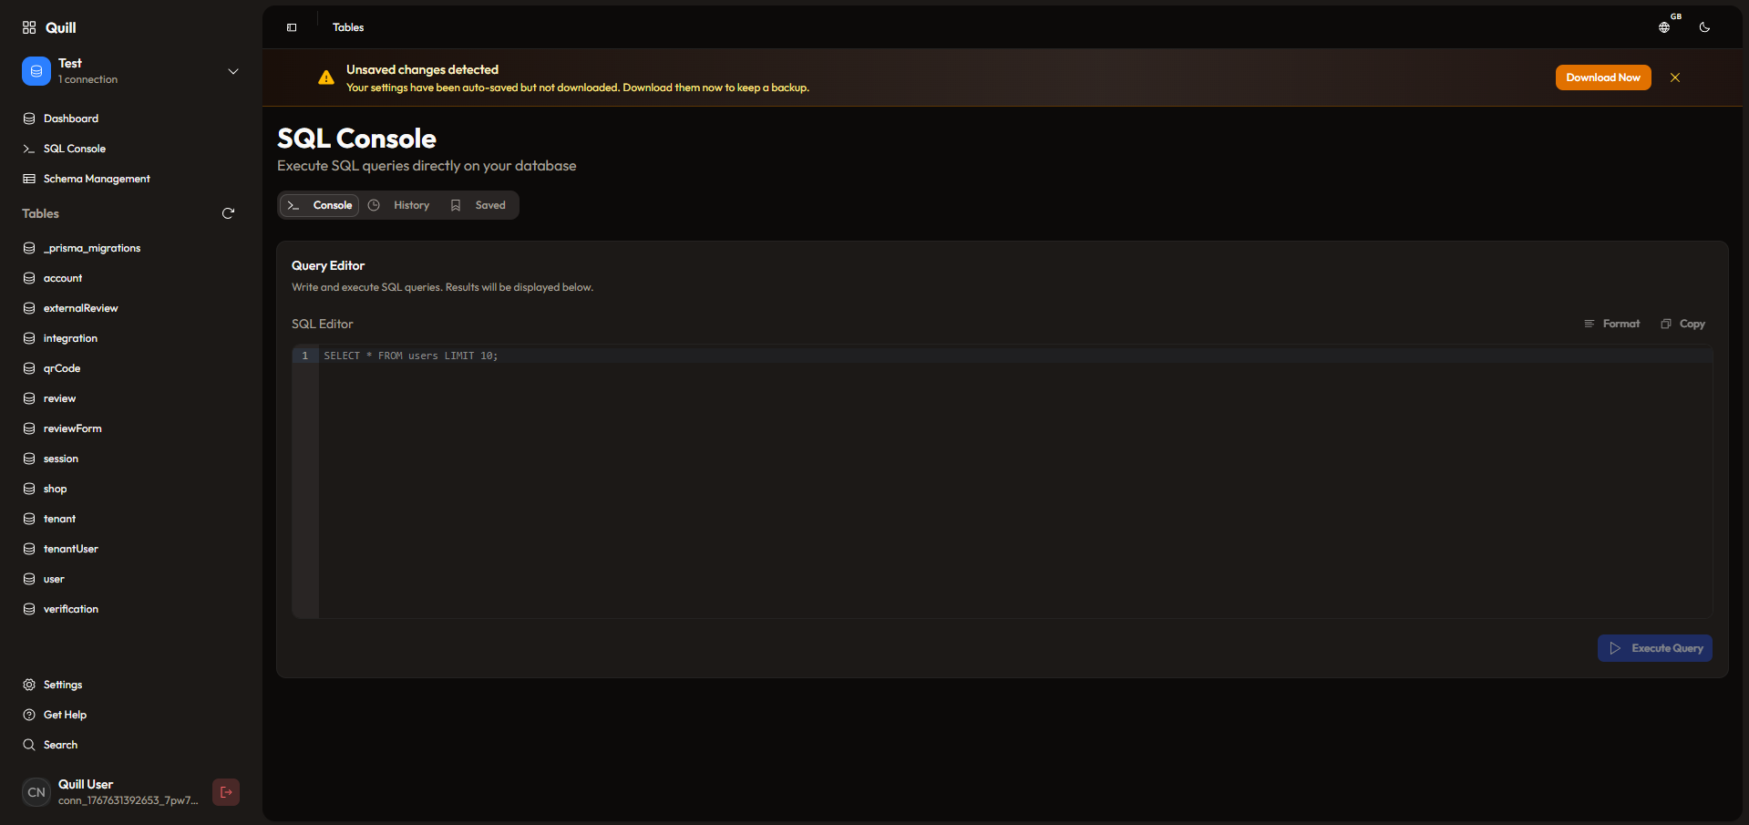Format the SQL query

[x=1611, y=324]
